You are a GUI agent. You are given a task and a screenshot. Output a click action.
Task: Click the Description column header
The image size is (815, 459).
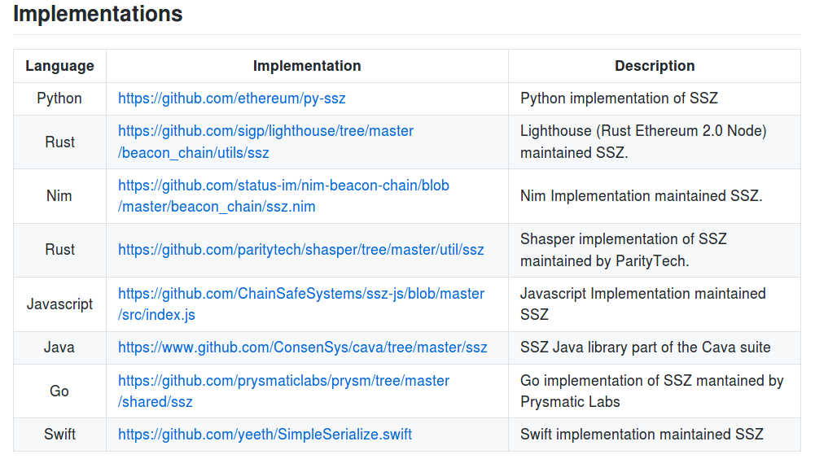click(x=655, y=66)
